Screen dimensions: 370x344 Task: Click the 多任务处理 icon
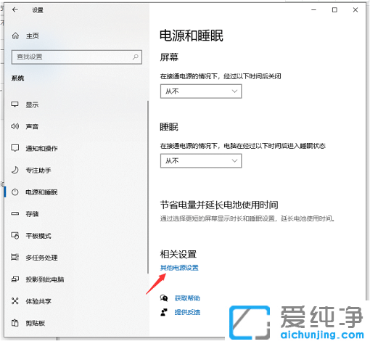click(15, 257)
